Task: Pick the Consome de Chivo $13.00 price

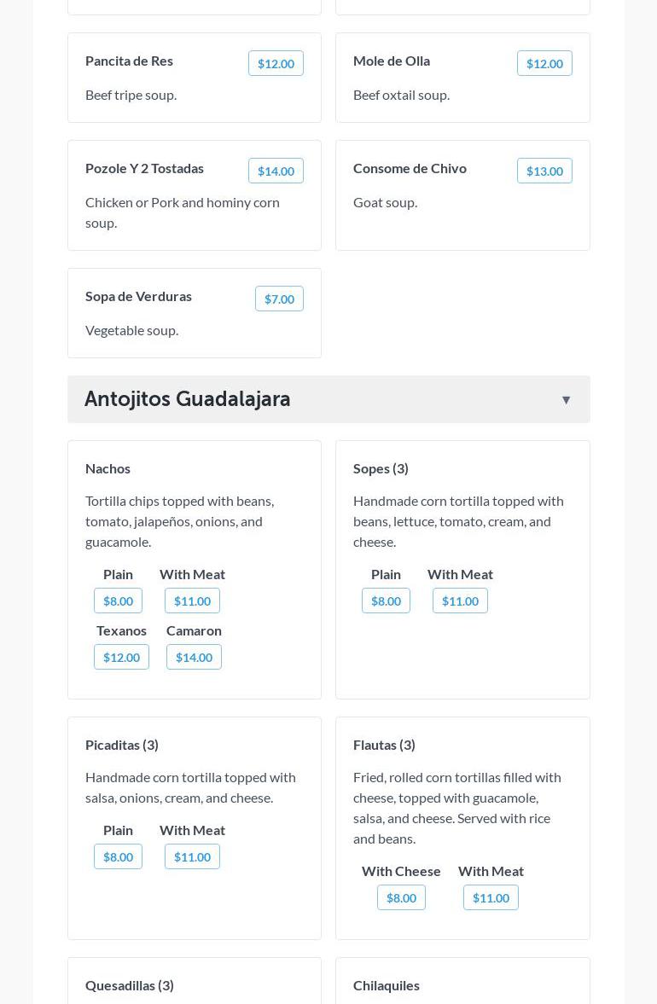Action: [544, 171]
